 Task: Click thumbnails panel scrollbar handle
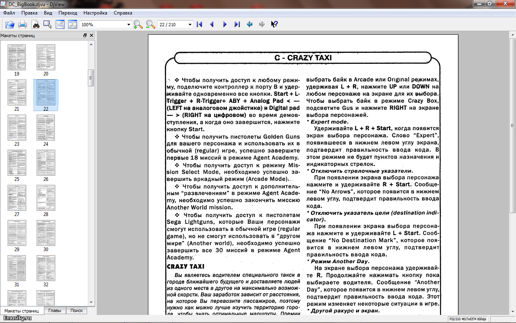(x=91, y=78)
